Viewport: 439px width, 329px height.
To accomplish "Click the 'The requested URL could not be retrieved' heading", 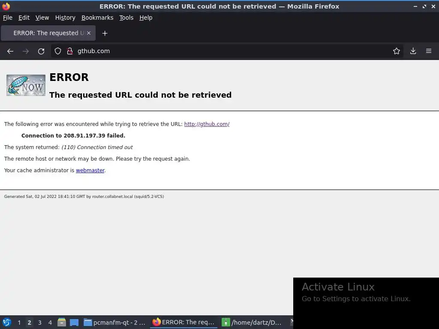I will [x=140, y=95].
